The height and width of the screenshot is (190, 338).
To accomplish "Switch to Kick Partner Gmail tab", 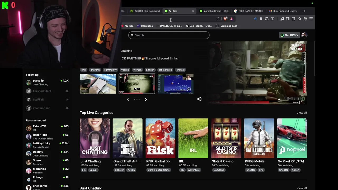I will point(283,11).
